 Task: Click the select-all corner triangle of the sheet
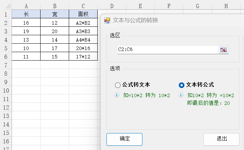click(x=7, y=6)
